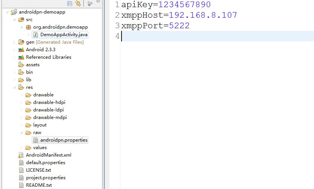The image size is (314, 189).
Task: Select LICENSE.txt in the tree
Action: (x=38, y=170)
